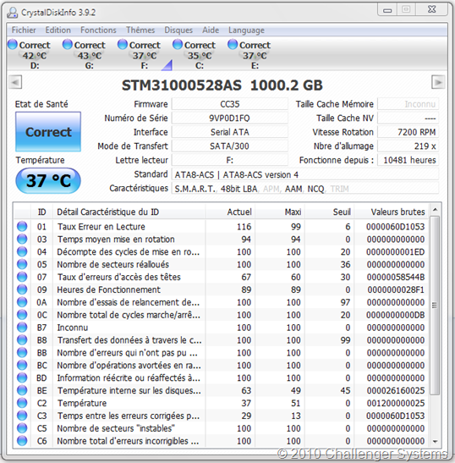This screenshot has width=455, height=463.
Task: Select the Taux Erreur en Lecture row
Action: 221,227
